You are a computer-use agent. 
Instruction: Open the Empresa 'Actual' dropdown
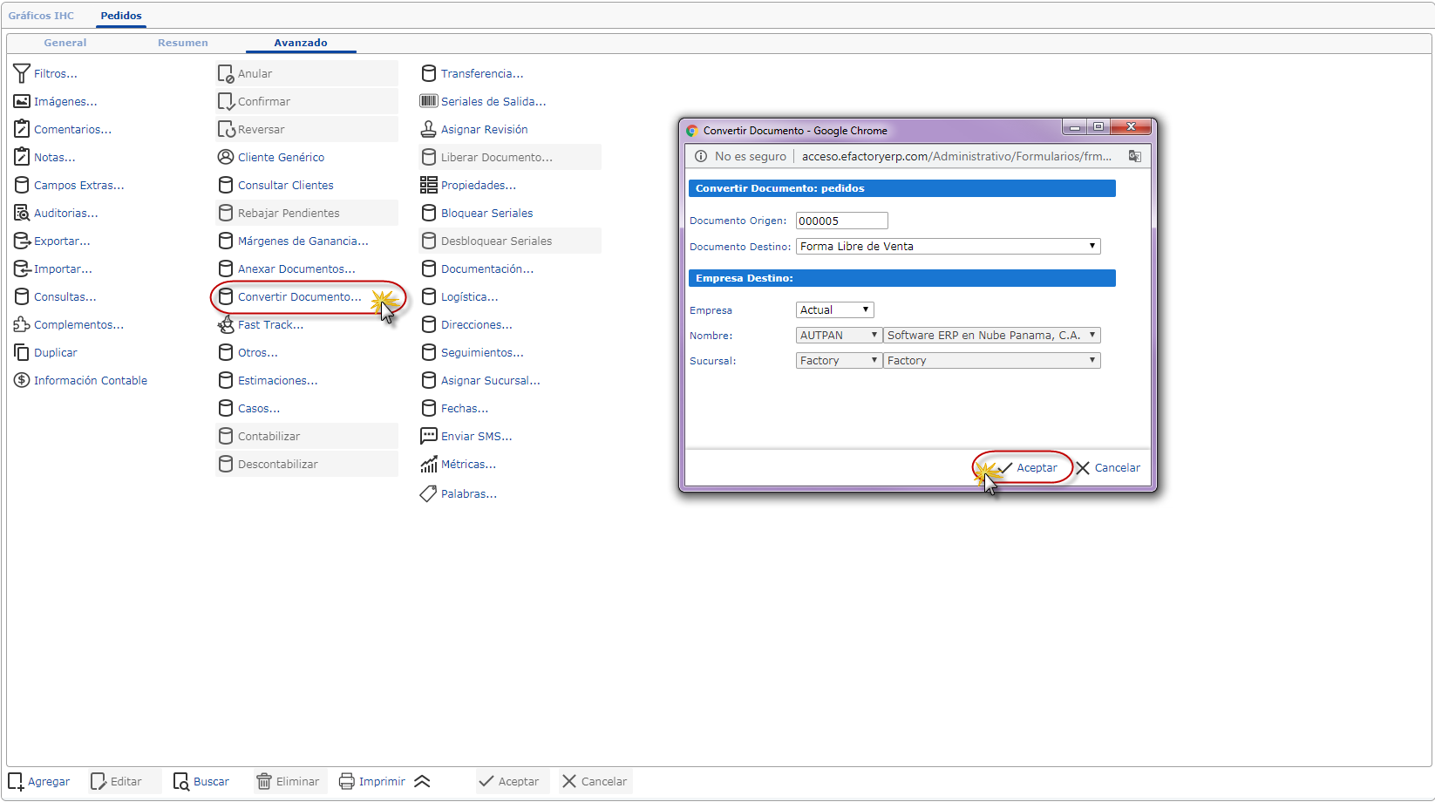click(x=834, y=310)
